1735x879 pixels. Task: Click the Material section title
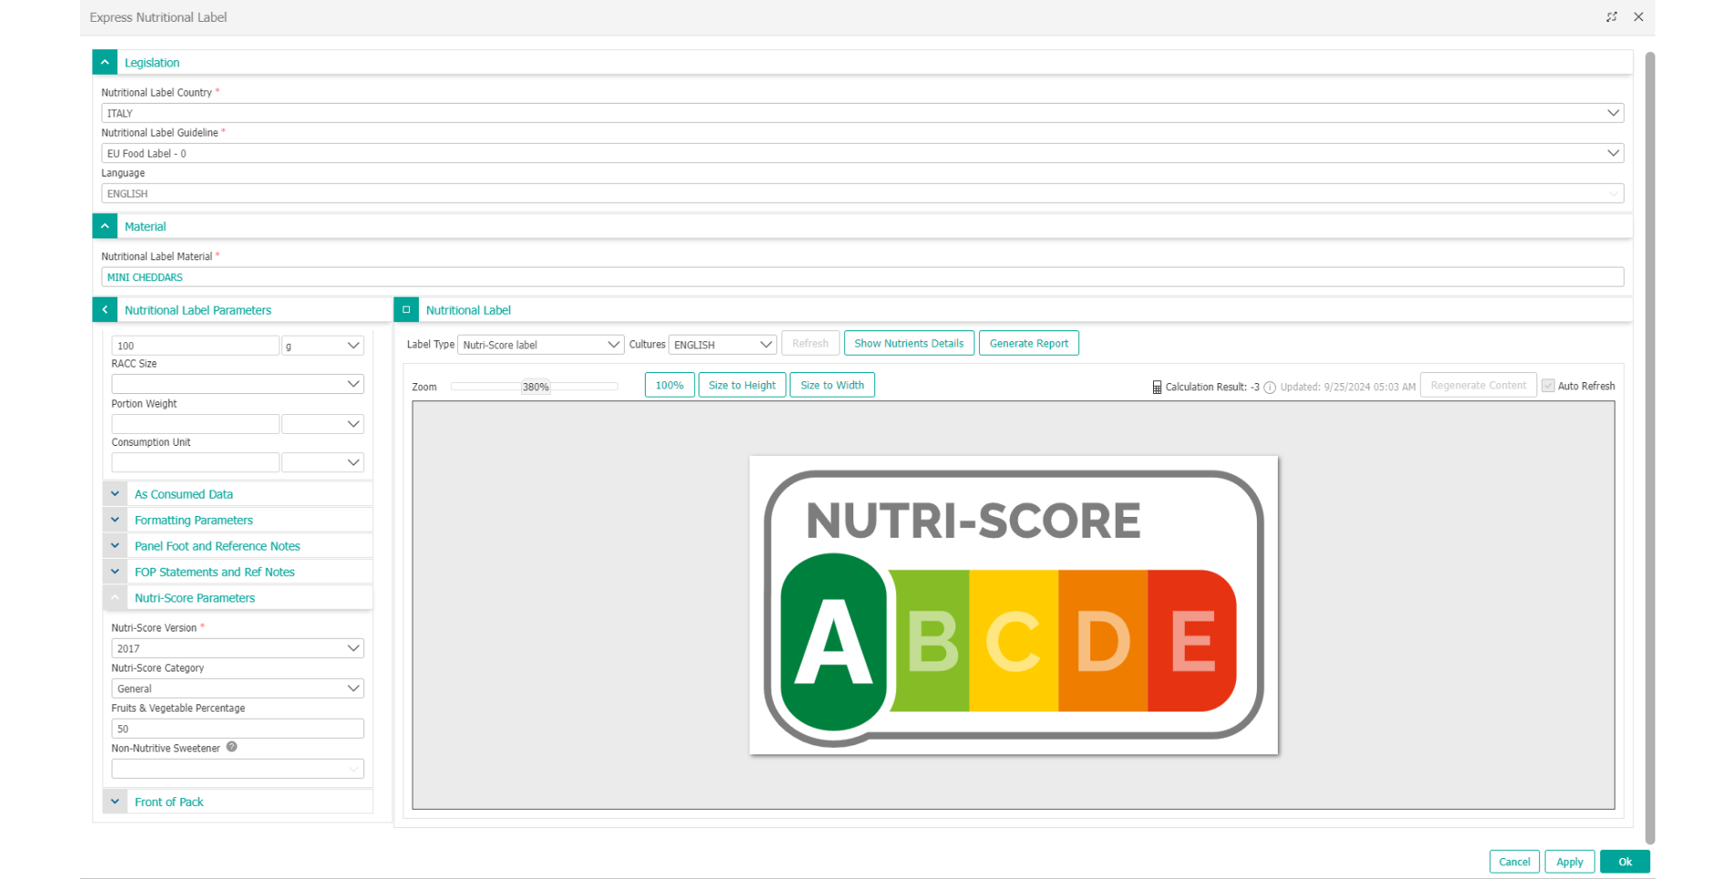tap(146, 227)
